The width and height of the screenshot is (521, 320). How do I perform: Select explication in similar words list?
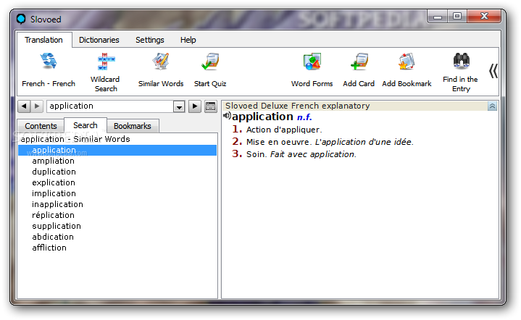(x=54, y=182)
